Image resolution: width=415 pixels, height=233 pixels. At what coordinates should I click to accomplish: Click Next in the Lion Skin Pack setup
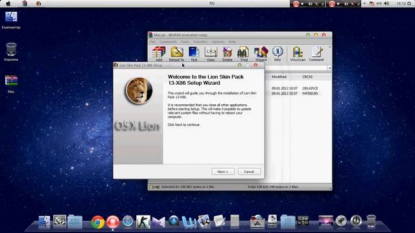point(223,172)
